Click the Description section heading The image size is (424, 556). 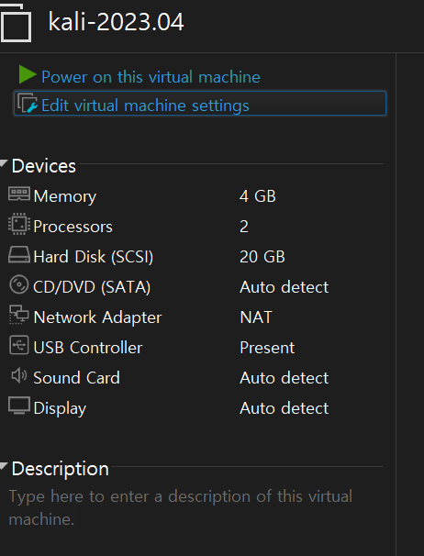pyautogui.click(x=60, y=469)
